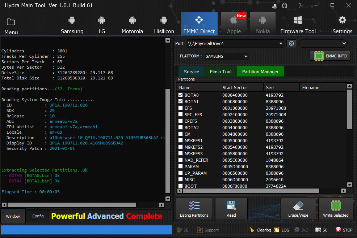This screenshot has height=238, width=357.
Task: Click the STOP icon in status bar
Action: tap(338, 230)
